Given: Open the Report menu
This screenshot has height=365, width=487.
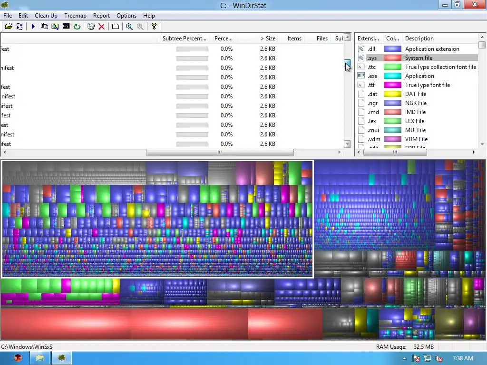Looking at the screenshot, I should coord(101,16).
